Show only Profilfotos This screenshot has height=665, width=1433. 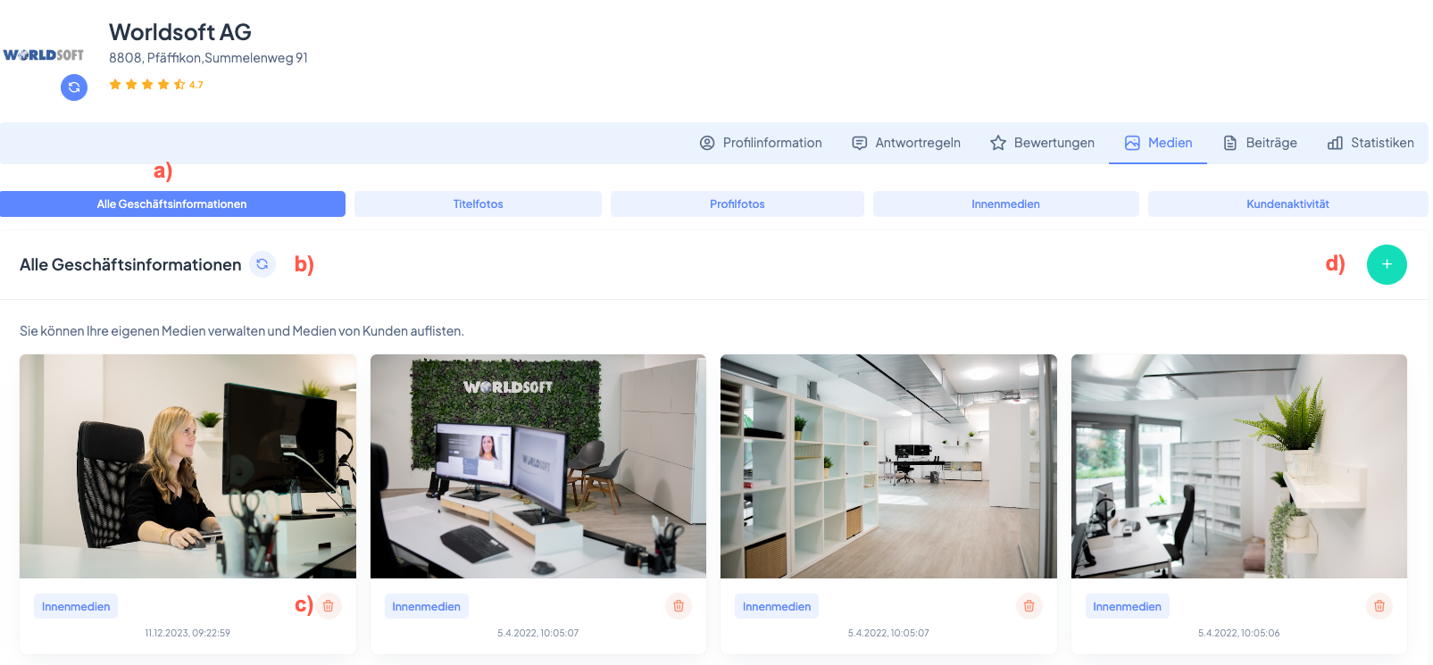[x=737, y=204]
